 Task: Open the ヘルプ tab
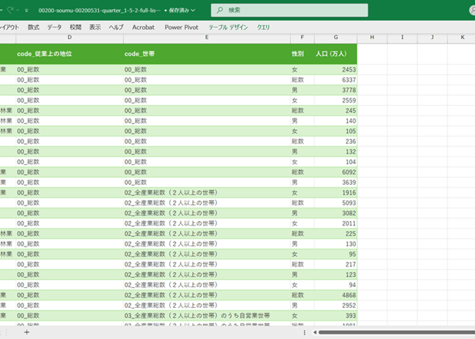click(x=116, y=27)
